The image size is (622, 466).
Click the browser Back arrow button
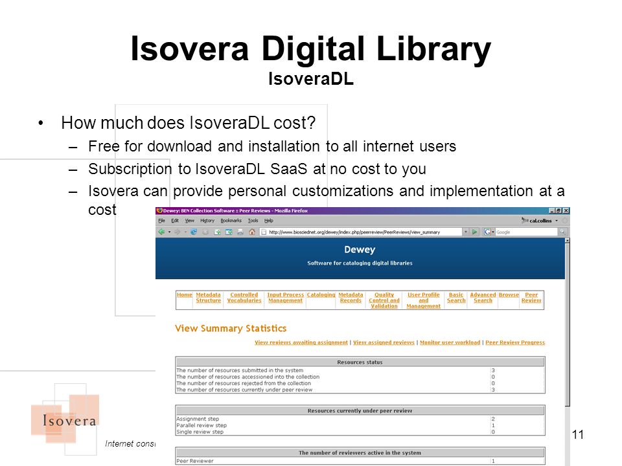point(161,232)
